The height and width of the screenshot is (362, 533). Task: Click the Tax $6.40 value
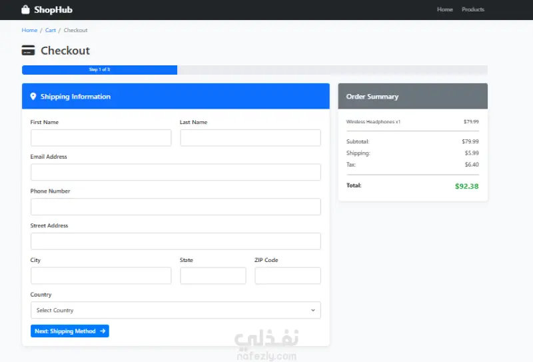[472, 165]
